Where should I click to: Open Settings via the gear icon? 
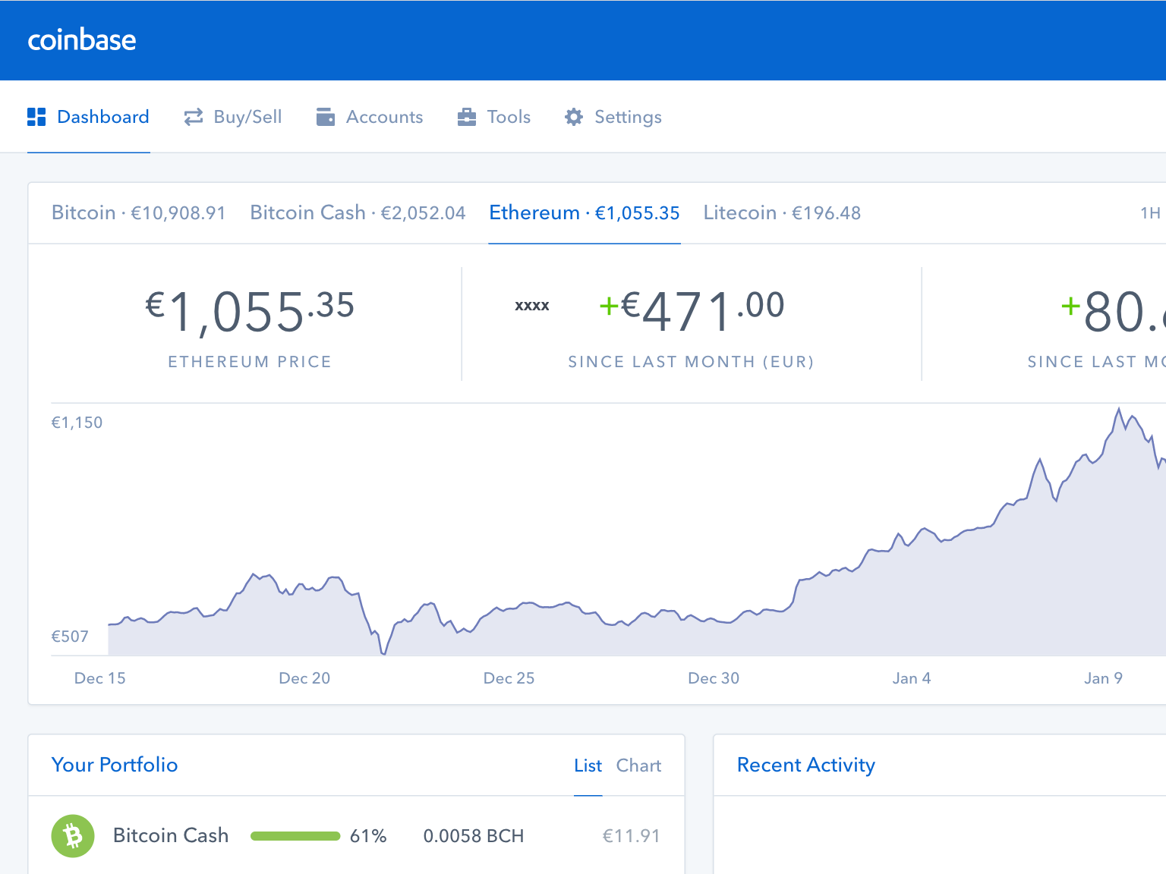point(575,116)
